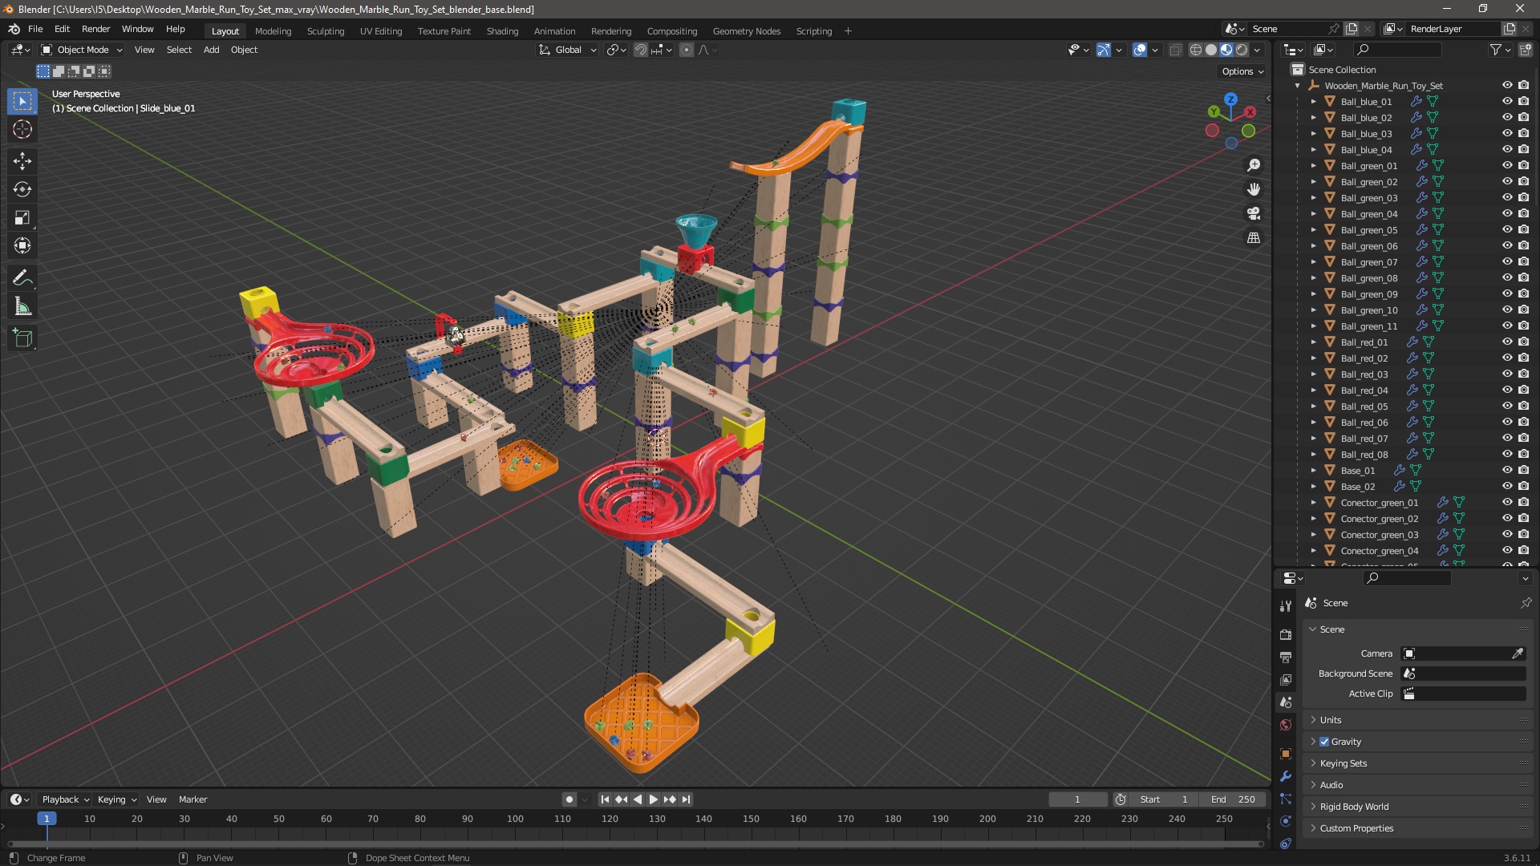Disable Conector_green_02 in renders camera icon
1540x866 pixels.
[x=1523, y=518]
